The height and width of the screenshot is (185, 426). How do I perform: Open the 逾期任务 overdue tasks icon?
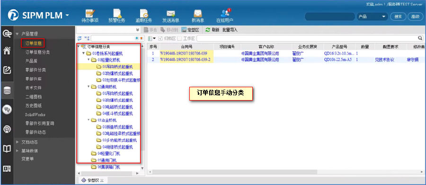(x=144, y=16)
